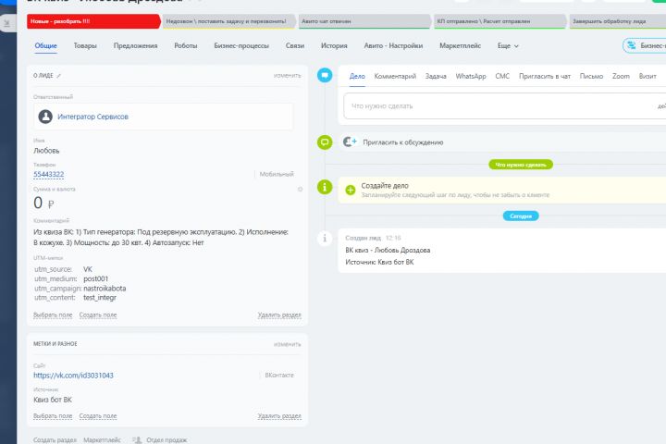
Task: Click the bottom Маркетплейс link
Action: [x=102, y=439]
